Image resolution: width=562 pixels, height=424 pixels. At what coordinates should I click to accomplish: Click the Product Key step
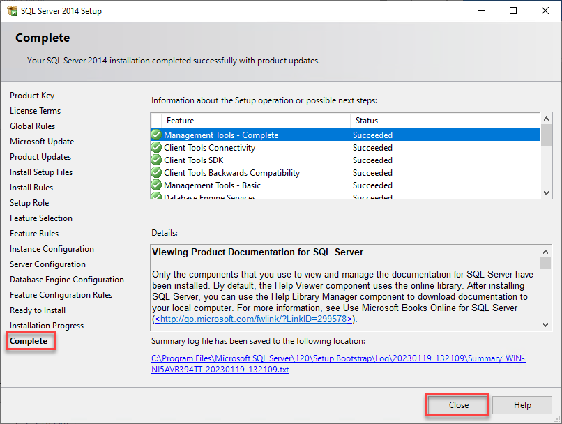(x=32, y=96)
